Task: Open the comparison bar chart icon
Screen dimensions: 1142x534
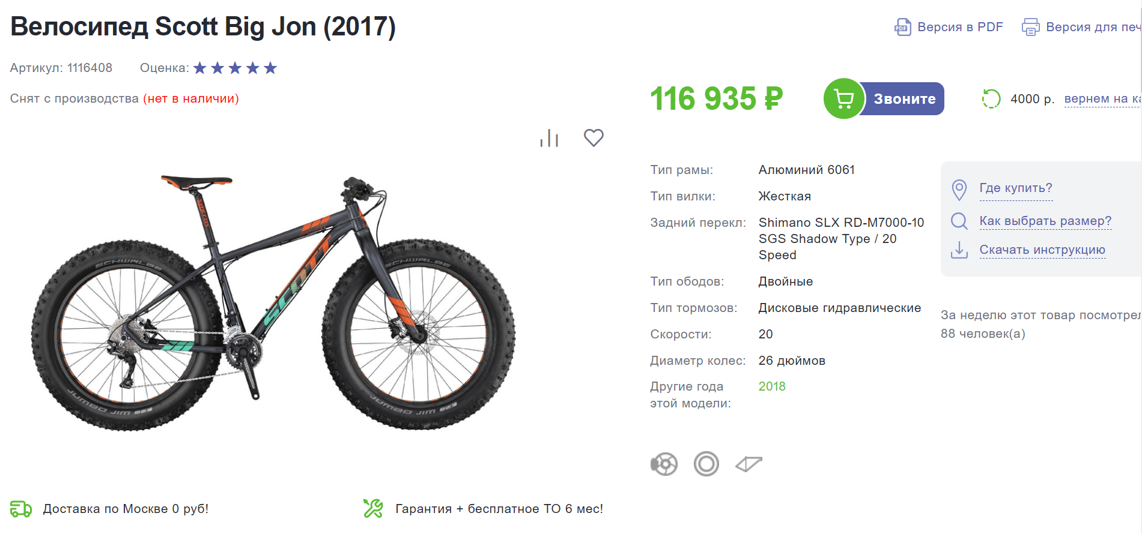Action: (549, 138)
